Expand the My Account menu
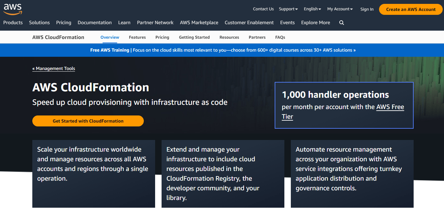This screenshot has height=209, width=444. (340, 9)
